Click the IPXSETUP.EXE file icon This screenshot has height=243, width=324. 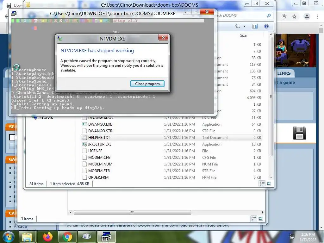(84, 144)
